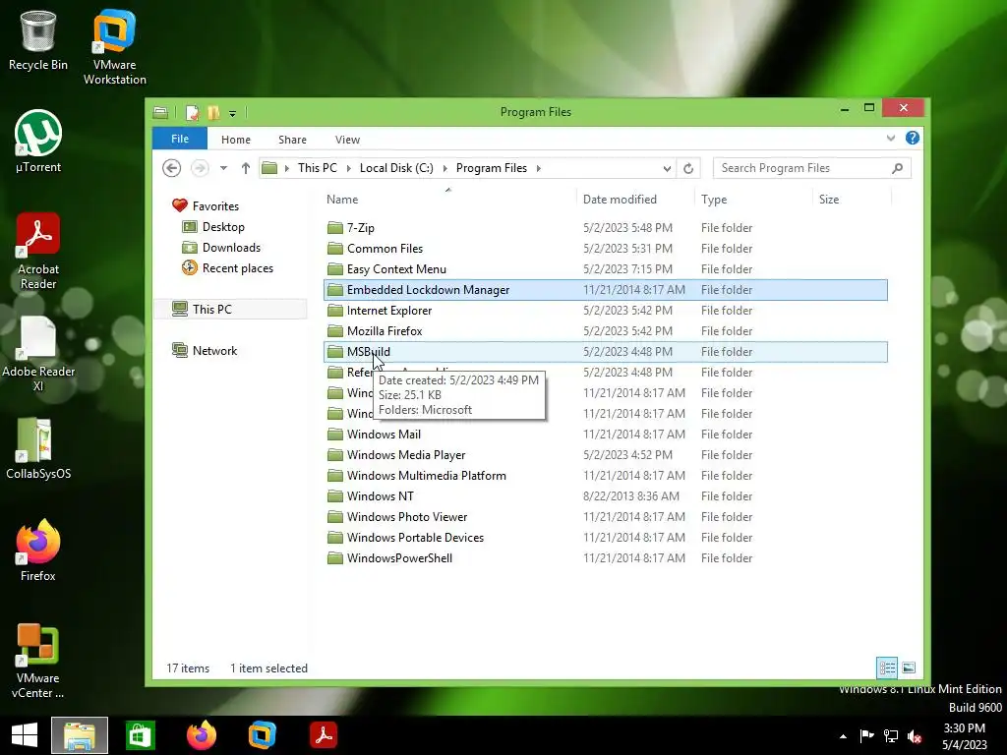Select the Internet Explorer folder
This screenshot has height=755, width=1007.
606,310
